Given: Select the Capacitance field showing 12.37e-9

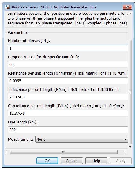Looking at the screenshot, I should (68, 113).
